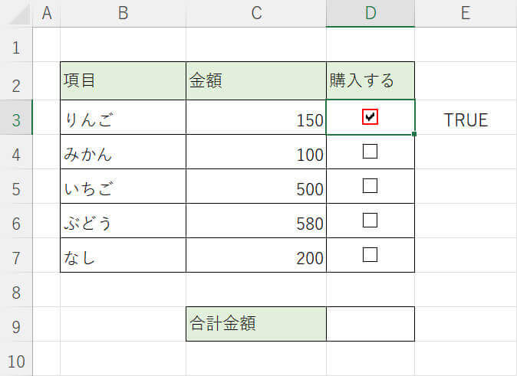Image resolution: width=517 pixels, height=376 pixels.
Task: Select column B header
Action: (x=123, y=13)
